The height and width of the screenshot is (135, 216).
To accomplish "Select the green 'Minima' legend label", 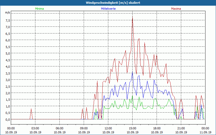I will pyautogui.click(x=39, y=9).
